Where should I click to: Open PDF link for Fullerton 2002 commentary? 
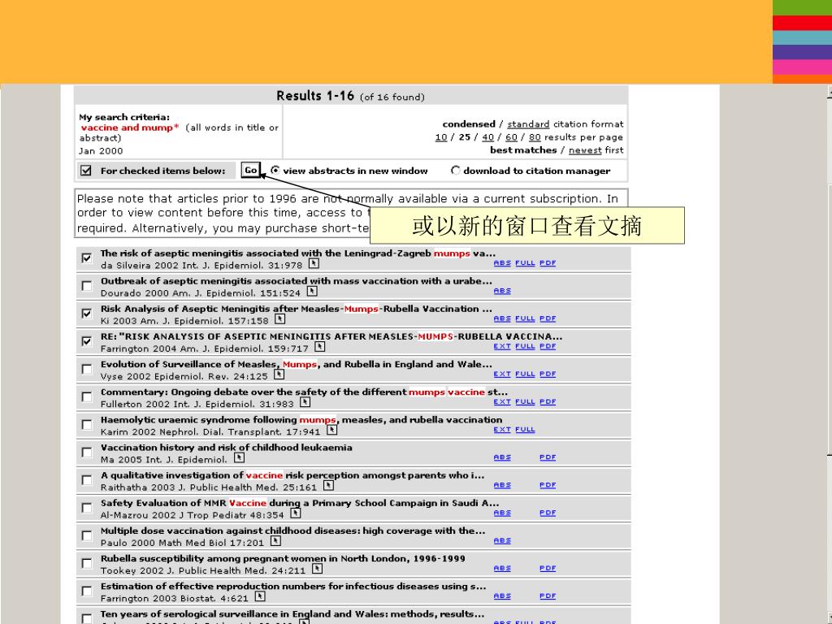(x=548, y=402)
